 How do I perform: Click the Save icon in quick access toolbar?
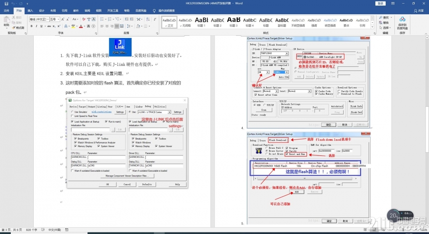tap(6, 4)
